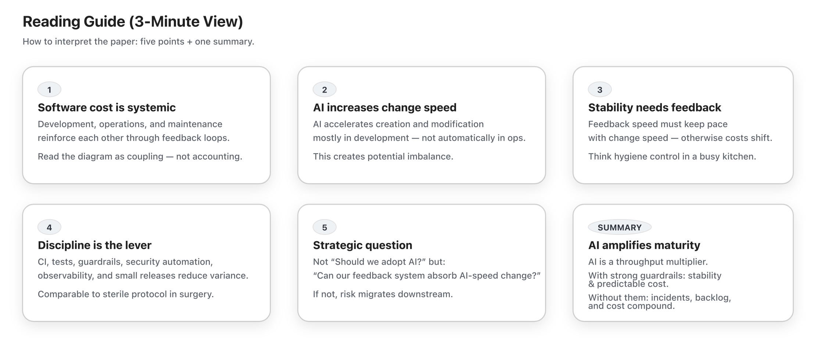Image resolution: width=814 pixels, height=357 pixels.
Task: Select the "AI increases change speed" heading
Action: (x=384, y=107)
